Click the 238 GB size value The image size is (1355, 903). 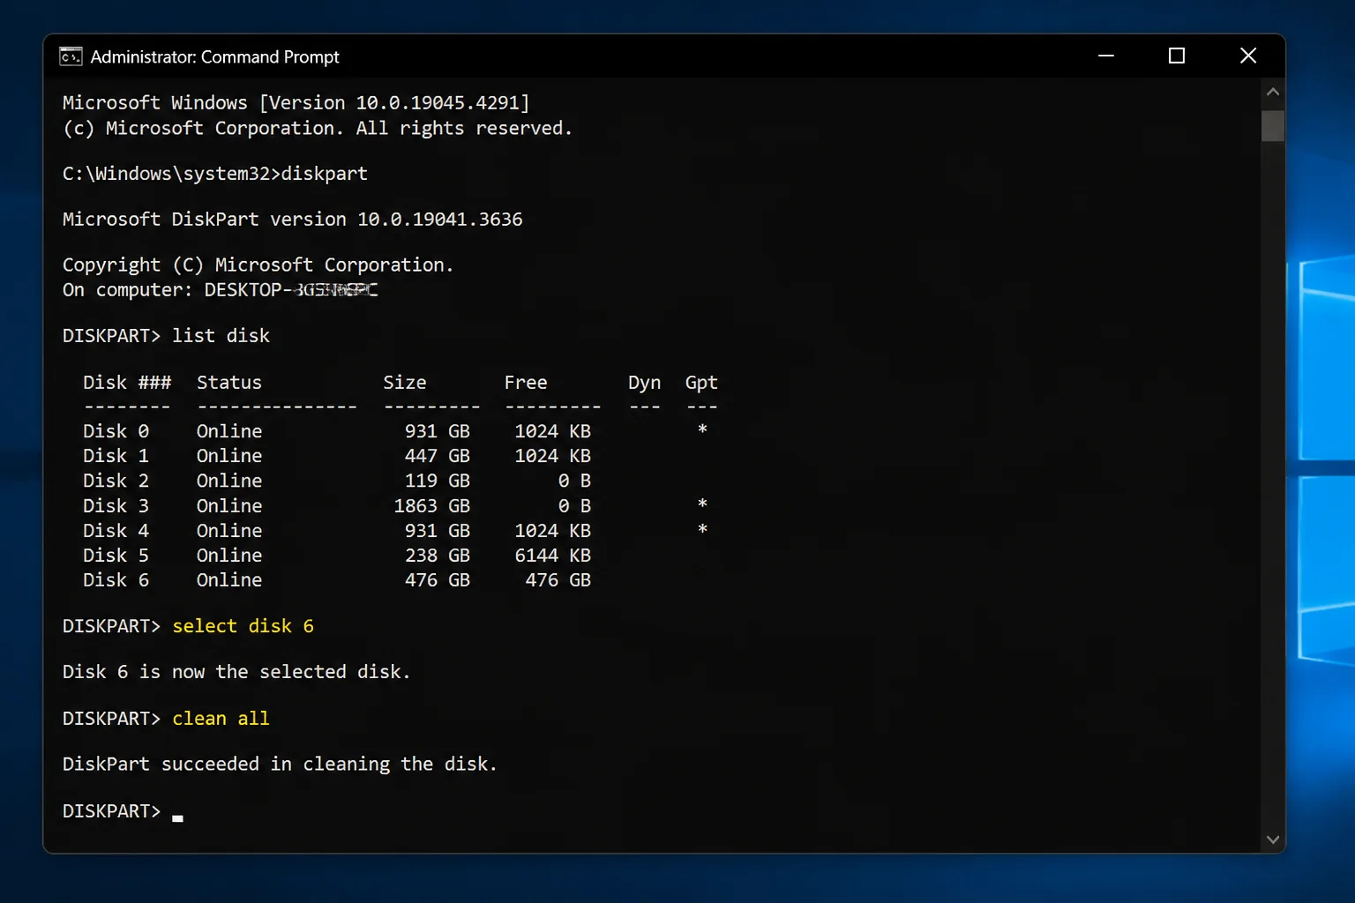tap(437, 556)
